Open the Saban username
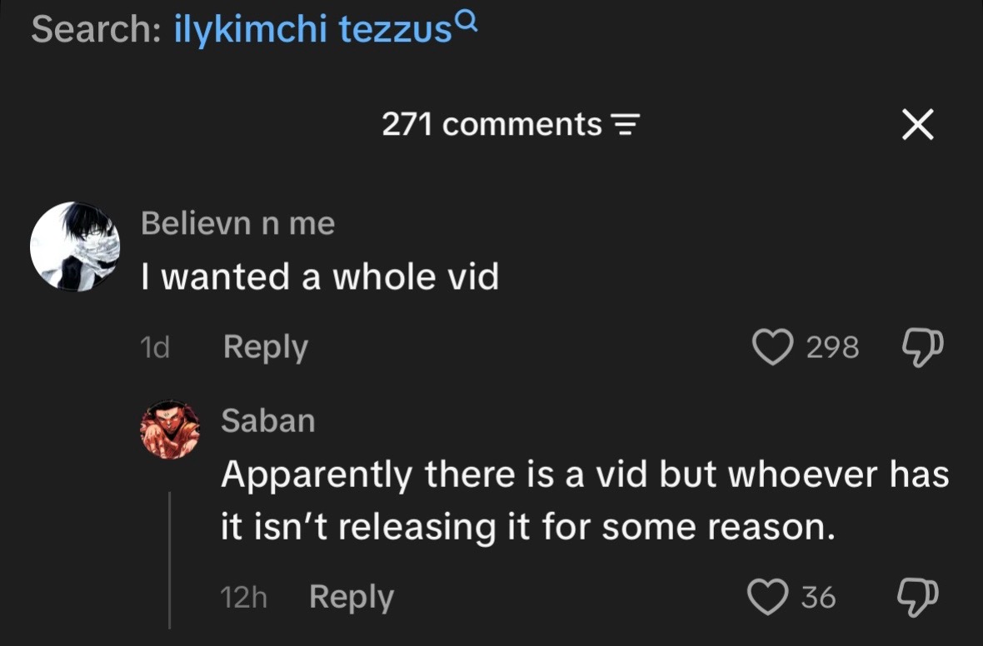 [267, 420]
